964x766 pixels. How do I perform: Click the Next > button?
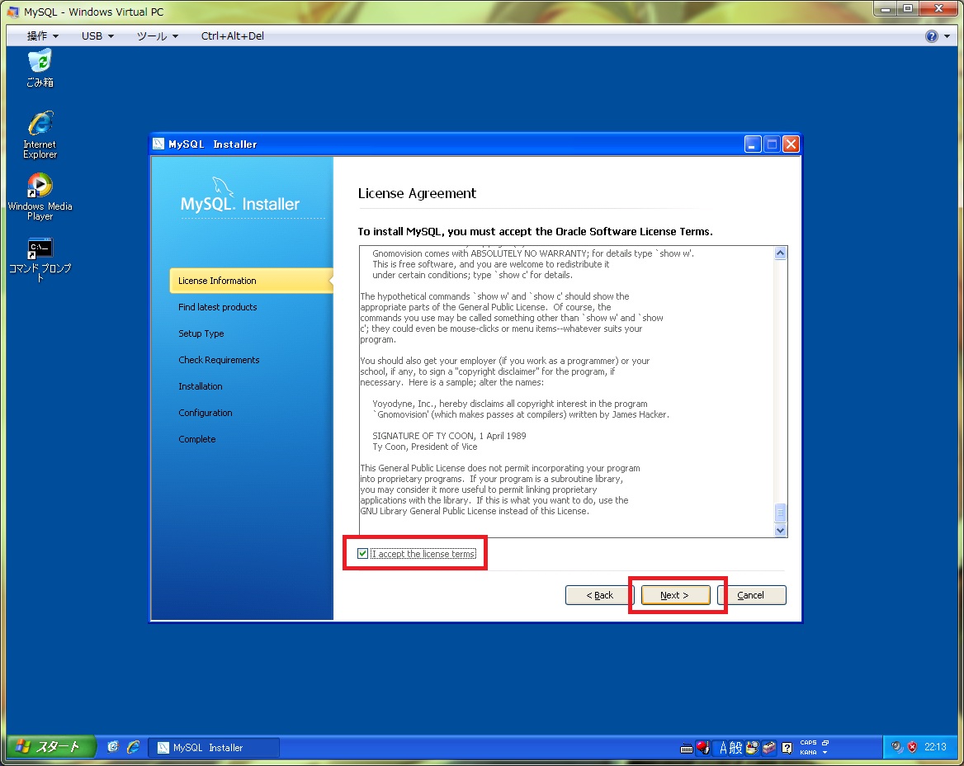(x=675, y=595)
